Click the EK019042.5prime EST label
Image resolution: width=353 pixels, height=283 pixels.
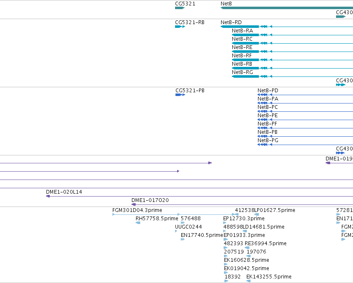tap(246, 268)
